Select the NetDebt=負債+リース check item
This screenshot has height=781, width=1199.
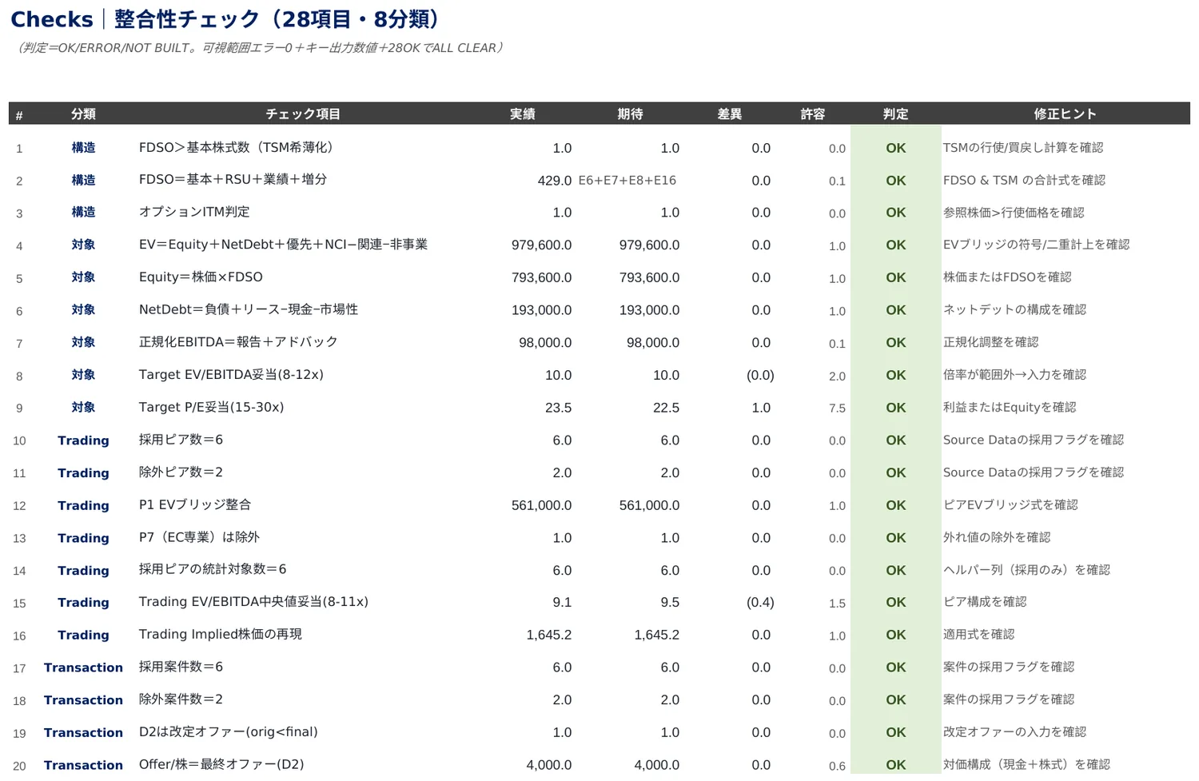coord(249,310)
